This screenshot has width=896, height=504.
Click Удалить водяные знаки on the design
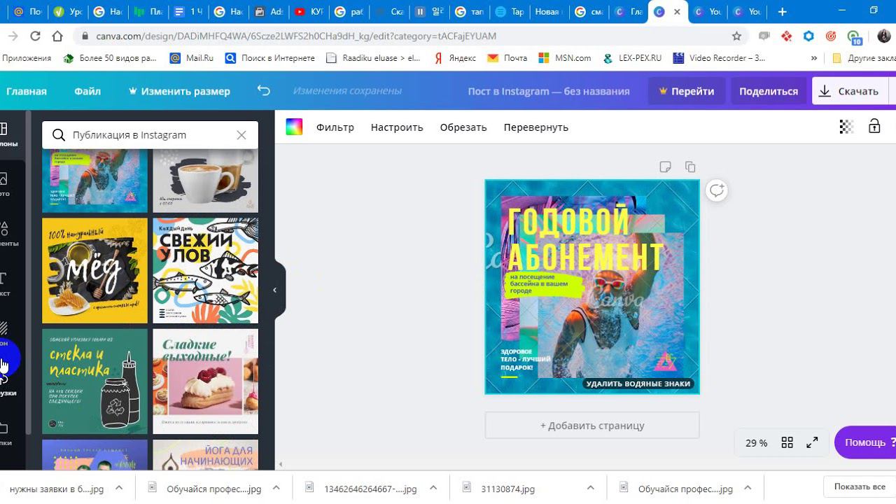coord(638,384)
